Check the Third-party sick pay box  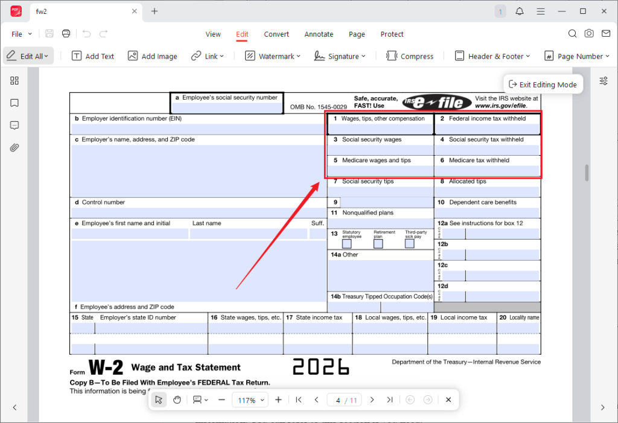(x=410, y=244)
